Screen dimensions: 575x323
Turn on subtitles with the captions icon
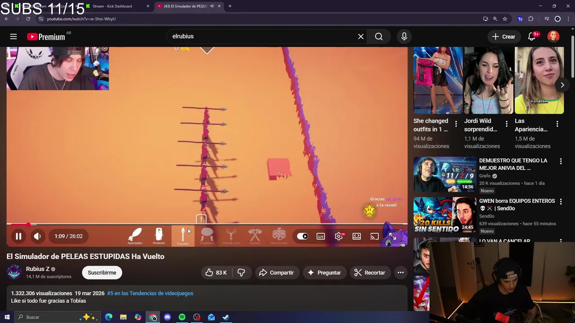[321, 236]
